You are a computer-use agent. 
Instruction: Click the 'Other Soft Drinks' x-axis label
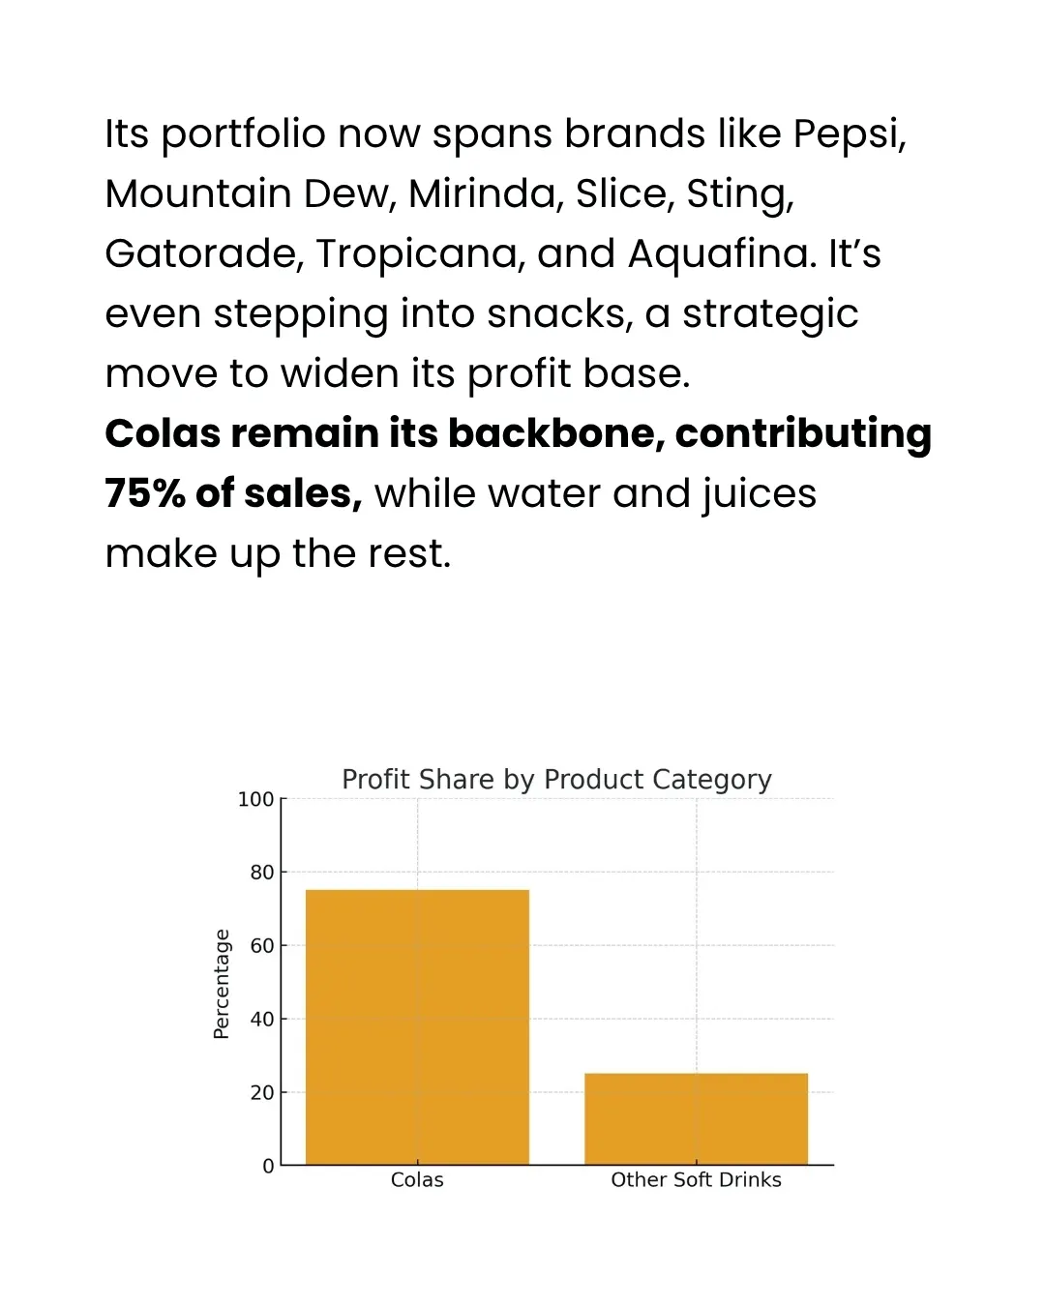pos(696,1180)
